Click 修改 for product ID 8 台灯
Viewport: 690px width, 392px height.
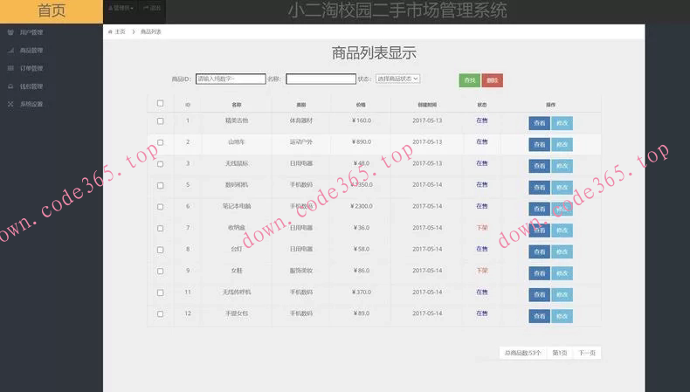(562, 251)
